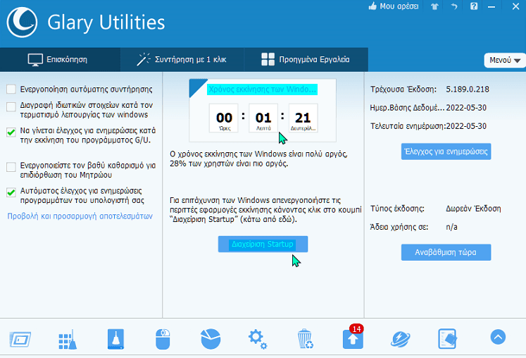Open the skin shirt icon in the title bar
This screenshot has height=358, width=526.
[434, 6]
